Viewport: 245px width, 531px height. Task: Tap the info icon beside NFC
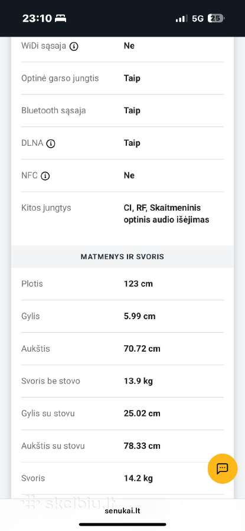(x=45, y=176)
